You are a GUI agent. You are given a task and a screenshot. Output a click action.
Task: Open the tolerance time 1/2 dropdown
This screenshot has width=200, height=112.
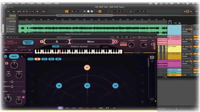point(17,50)
